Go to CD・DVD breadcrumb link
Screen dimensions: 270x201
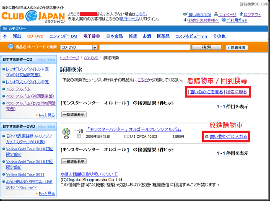91,58
